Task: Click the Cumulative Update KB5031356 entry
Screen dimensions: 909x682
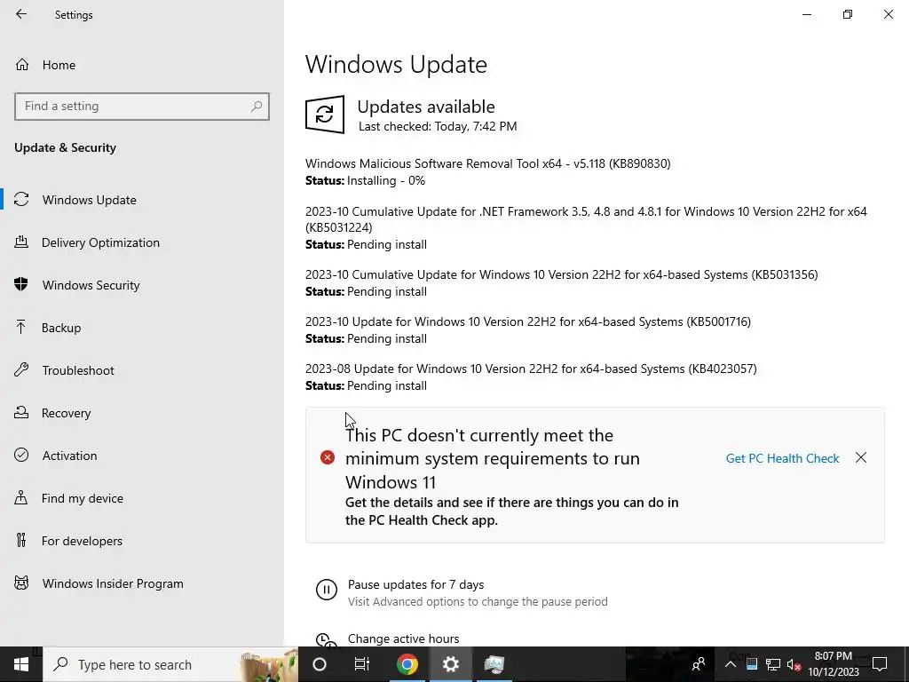Action: (x=562, y=274)
